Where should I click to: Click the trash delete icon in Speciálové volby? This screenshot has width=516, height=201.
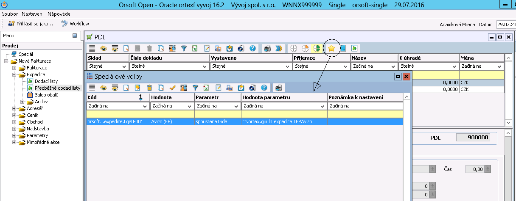[149, 88]
